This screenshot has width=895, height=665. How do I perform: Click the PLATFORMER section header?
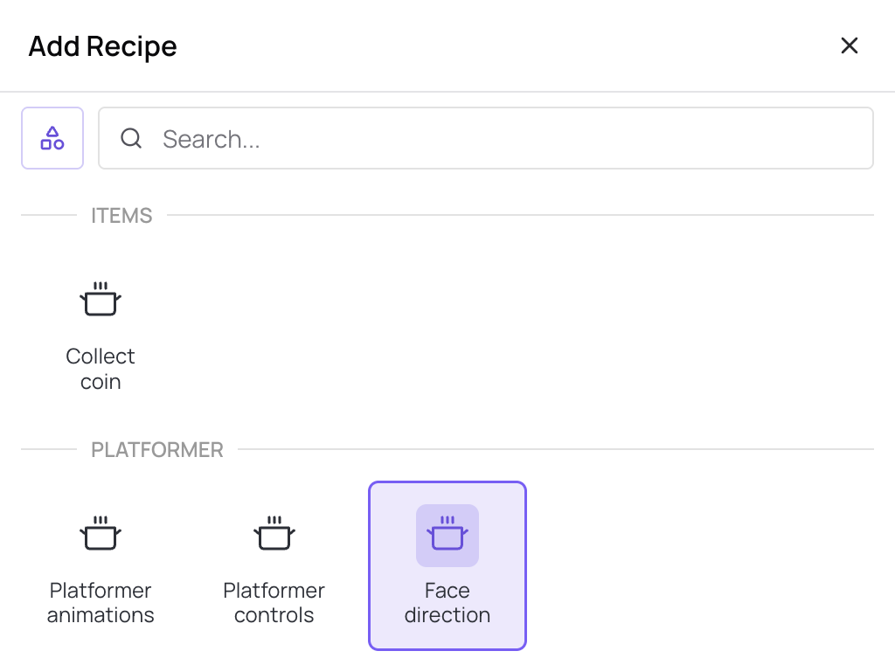pyautogui.click(x=157, y=450)
